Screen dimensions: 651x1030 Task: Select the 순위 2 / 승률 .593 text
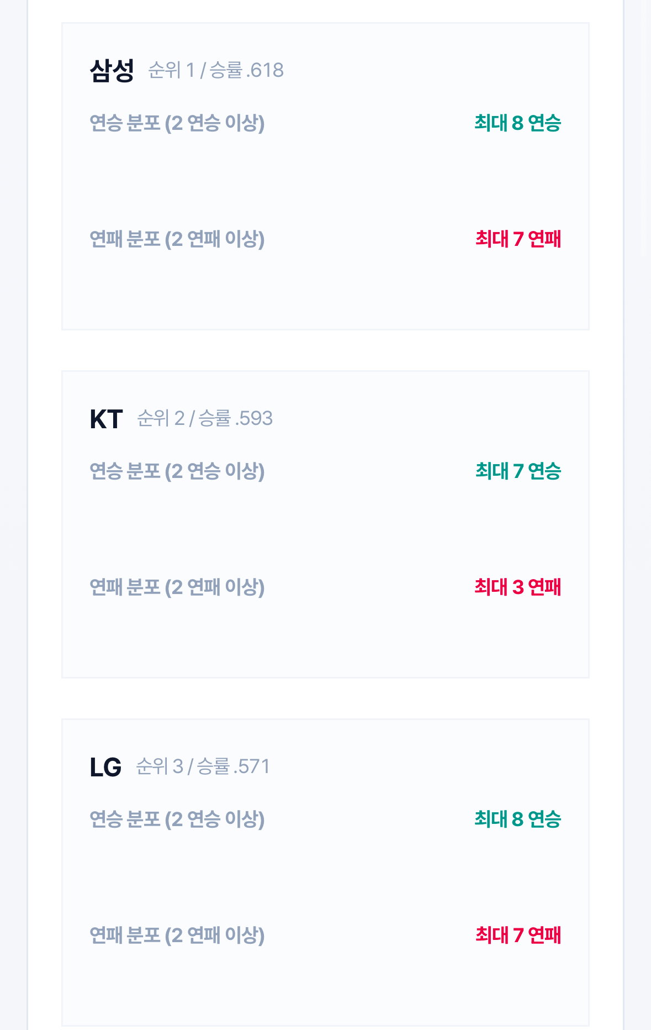[x=205, y=418]
